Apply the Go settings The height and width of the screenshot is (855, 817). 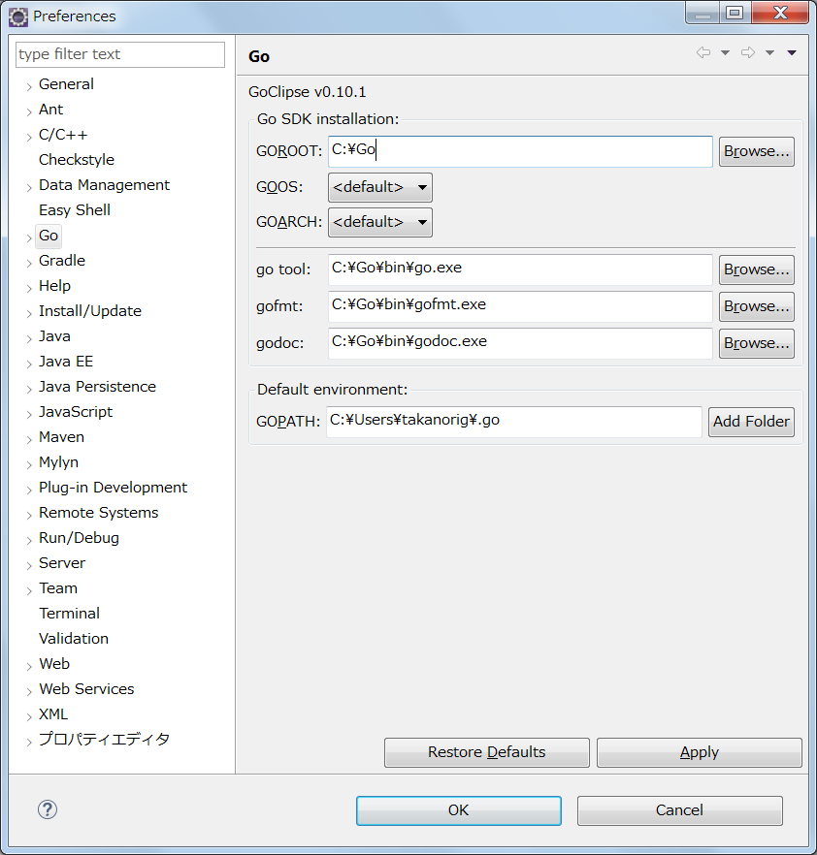[699, 752]
